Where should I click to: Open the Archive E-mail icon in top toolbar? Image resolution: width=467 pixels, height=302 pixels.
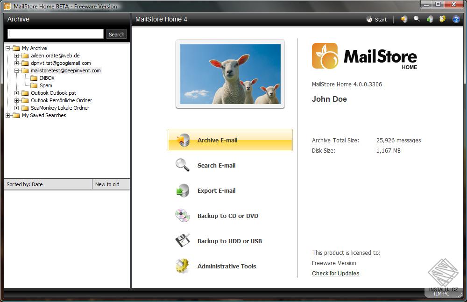point(404,19)
